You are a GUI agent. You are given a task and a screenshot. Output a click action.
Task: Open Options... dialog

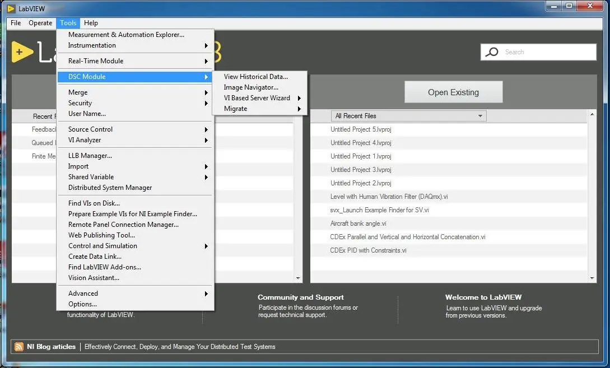(x=135, y=304)
